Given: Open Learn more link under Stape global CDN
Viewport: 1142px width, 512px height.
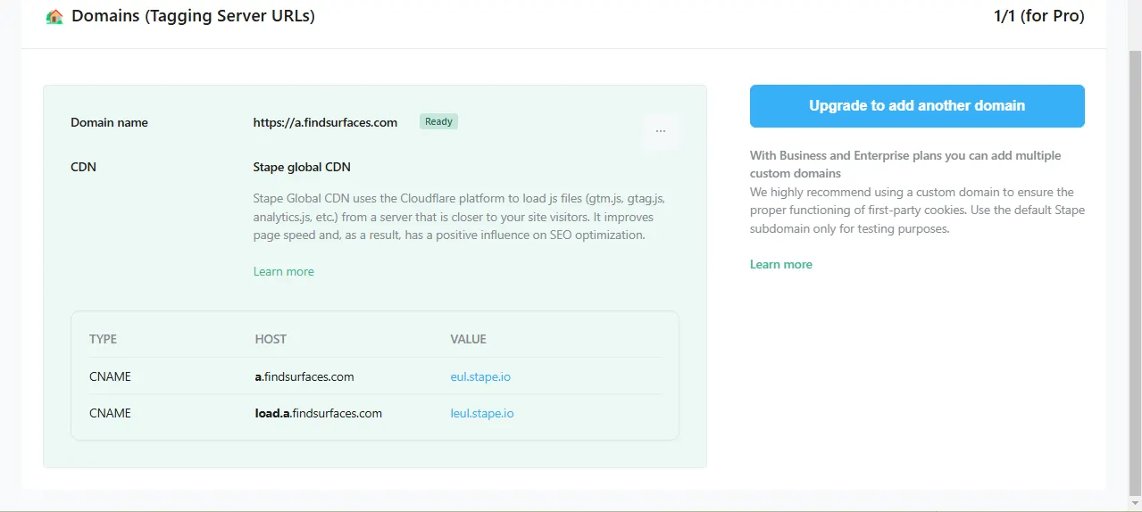Looking at the screenshot, I should (x=284, y=271).
